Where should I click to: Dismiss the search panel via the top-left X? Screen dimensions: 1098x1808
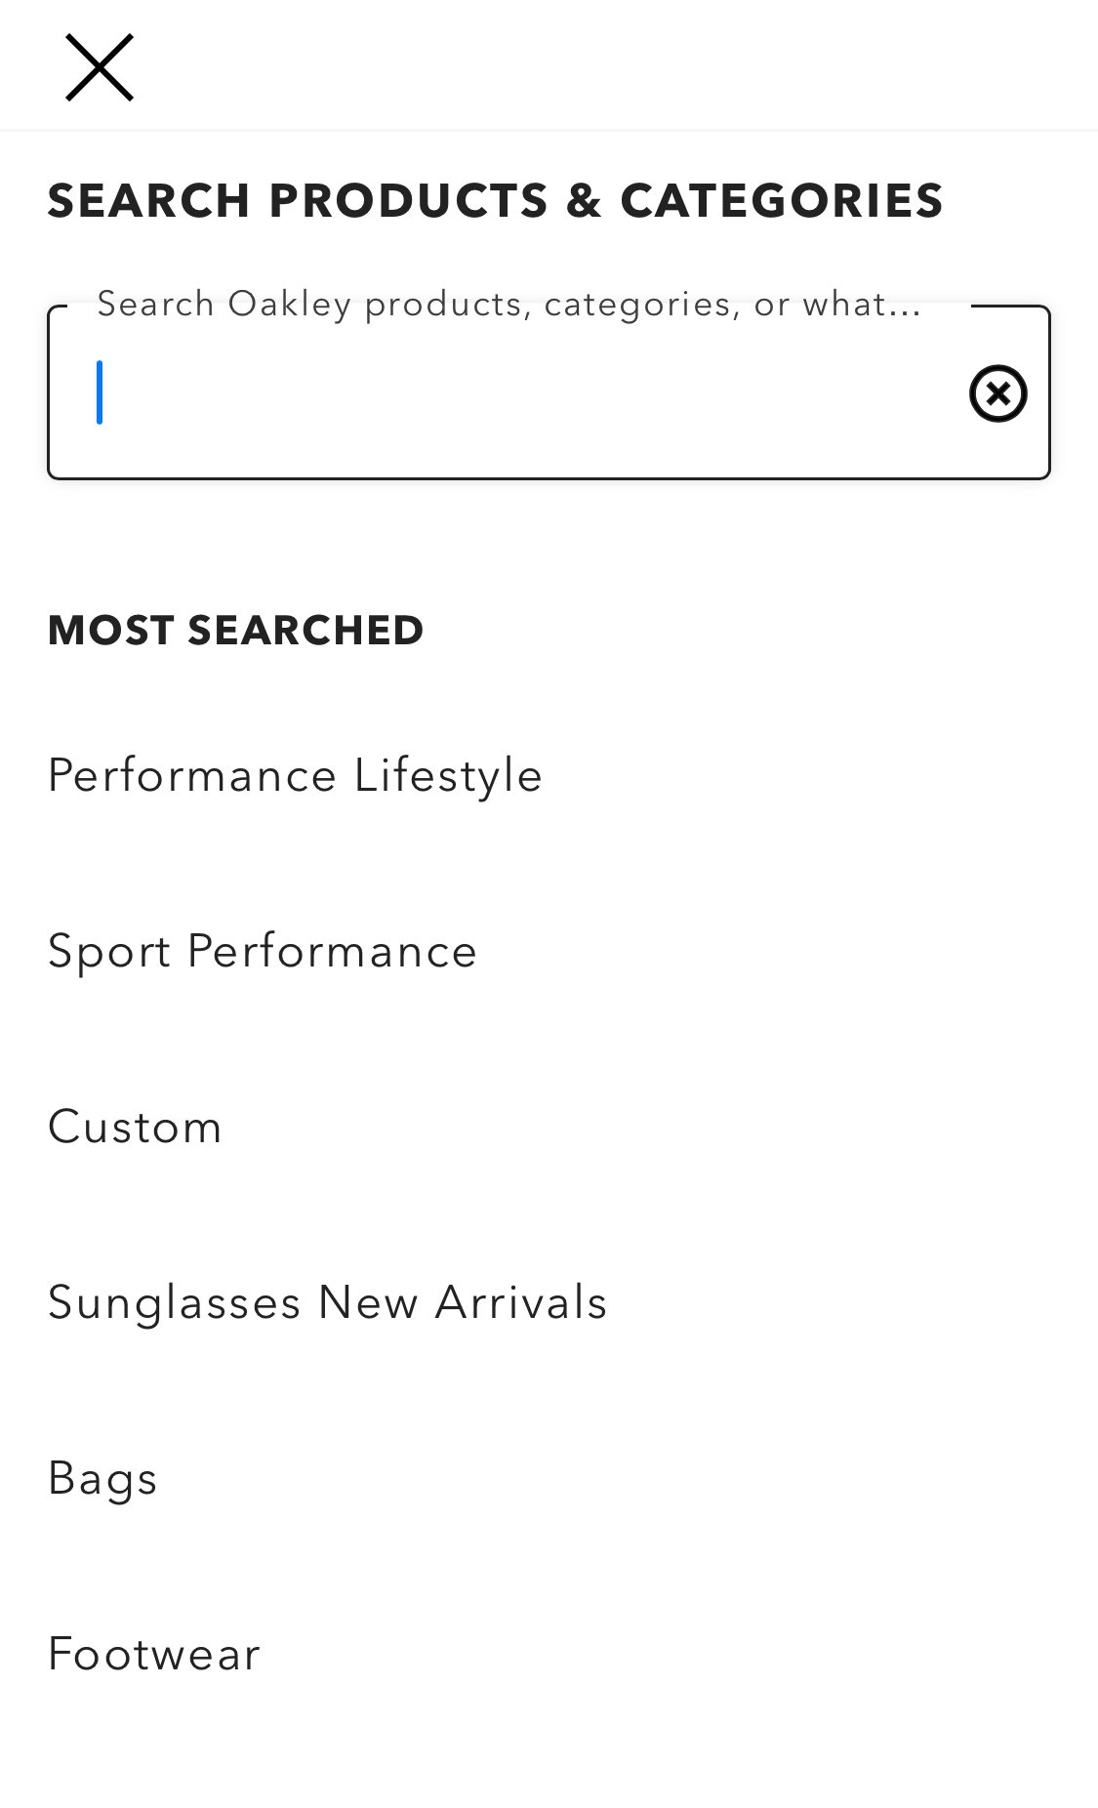click(100, 65)
